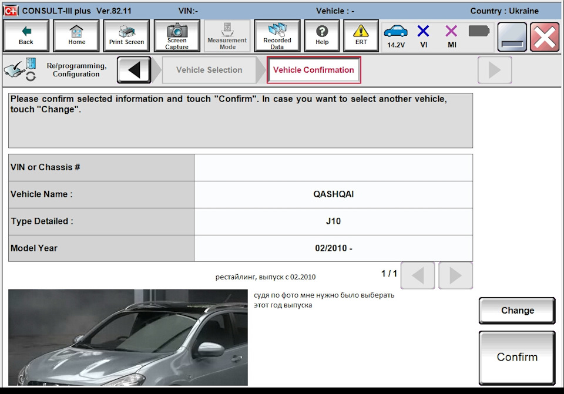This screenshot has width=564, height=394.
Task: Open Measurement Mode
Action: (227, 36)
